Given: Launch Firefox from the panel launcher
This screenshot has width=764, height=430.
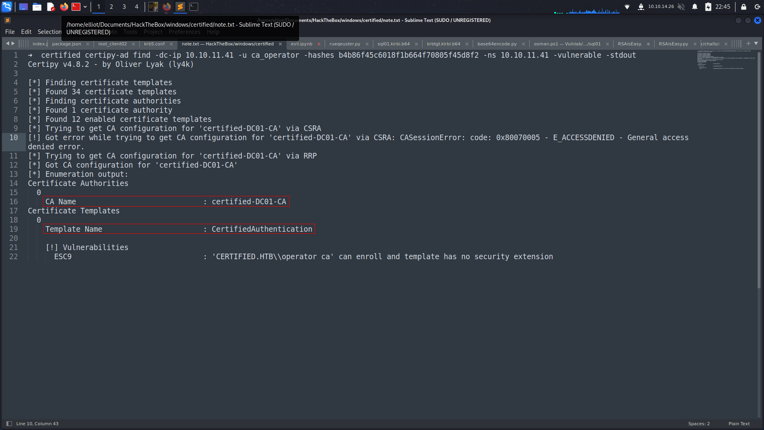Looking at the screenshot, I should coord(64,7).
